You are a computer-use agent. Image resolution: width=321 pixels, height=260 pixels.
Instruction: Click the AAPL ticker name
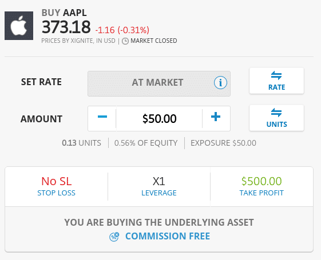click(x=75, y=13)
